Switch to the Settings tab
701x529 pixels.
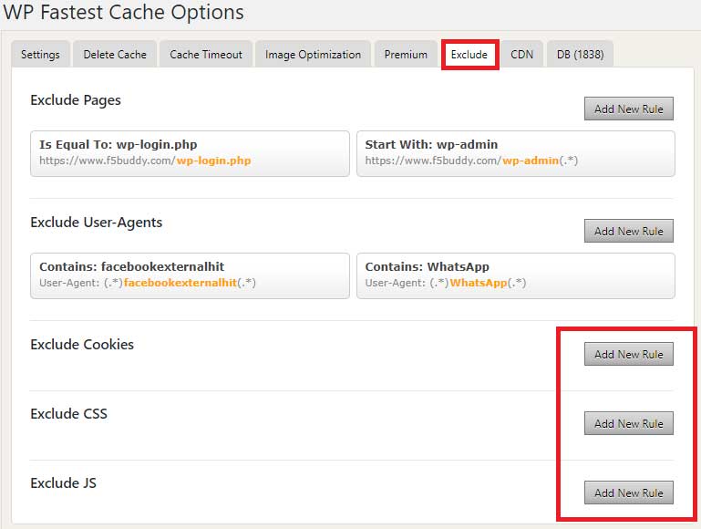click(x=40, y=54)
